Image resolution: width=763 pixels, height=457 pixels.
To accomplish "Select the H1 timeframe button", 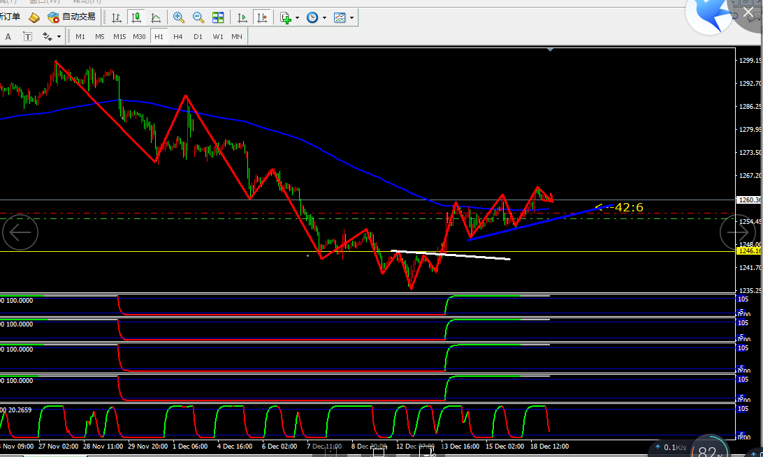I will click(159, 36).
